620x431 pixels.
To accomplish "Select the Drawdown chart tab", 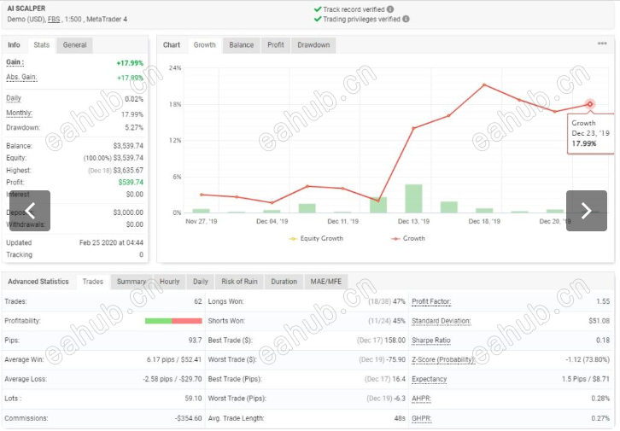I will (x=313, y=45).
